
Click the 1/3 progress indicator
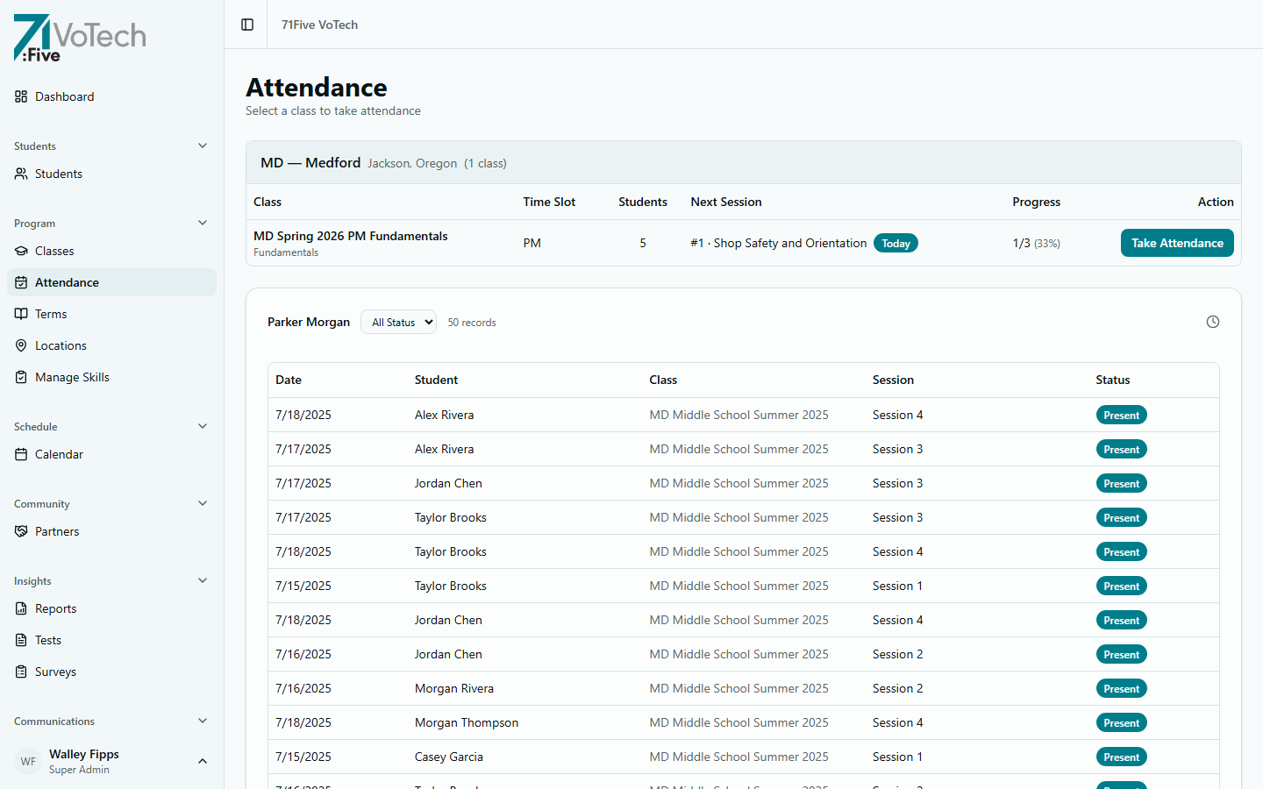(1036, 243)
